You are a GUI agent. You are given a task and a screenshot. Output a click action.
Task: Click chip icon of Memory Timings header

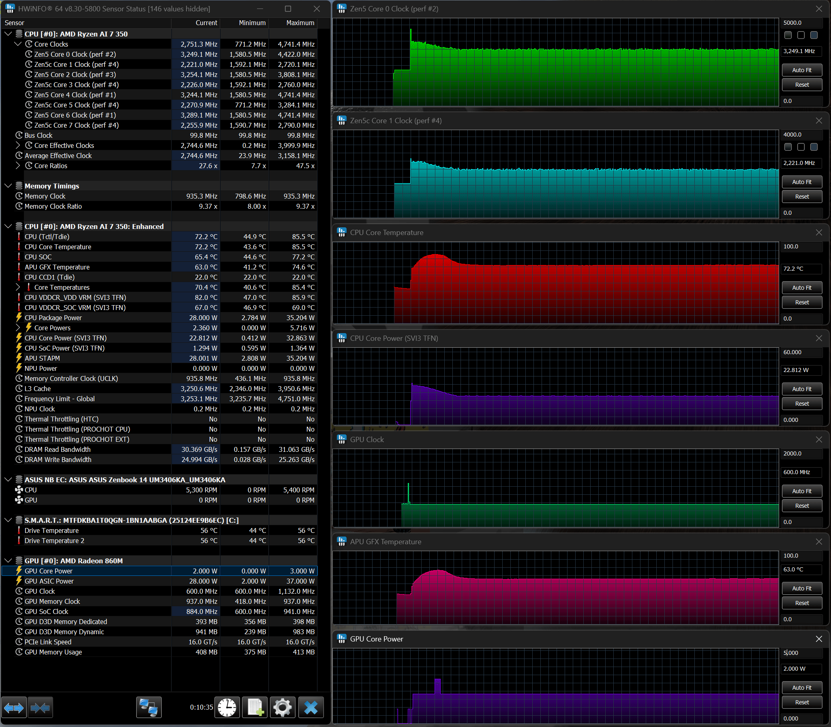click(19, 186)
